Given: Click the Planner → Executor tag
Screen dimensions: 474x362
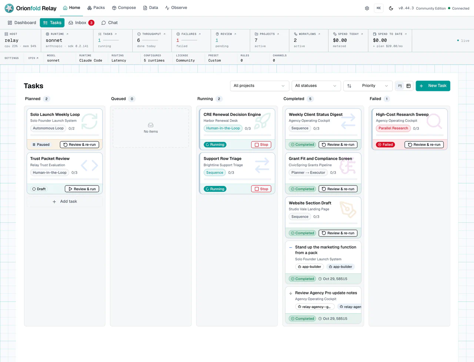Looking at the screenshot, I should (x=308, y=172).
